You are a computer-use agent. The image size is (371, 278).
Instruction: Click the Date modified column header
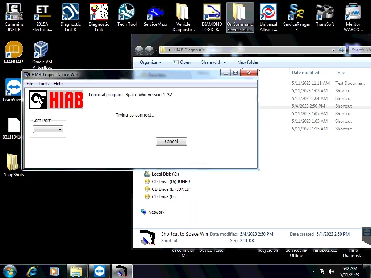tap(305, 73)
